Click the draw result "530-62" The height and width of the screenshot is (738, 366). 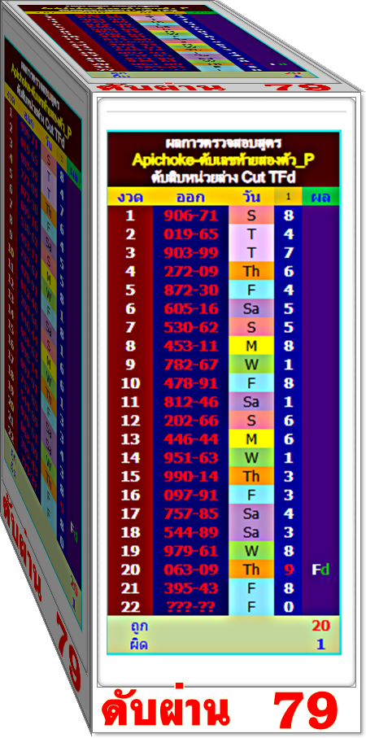tap(190, 327)
